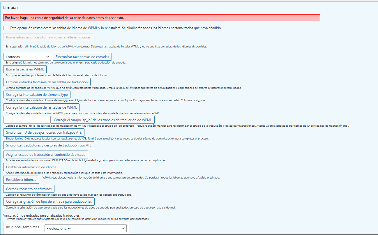Screen dimensions: 378x235
Task: Enable the checkbox to reset WPML language tables
Action: point(5,28)
